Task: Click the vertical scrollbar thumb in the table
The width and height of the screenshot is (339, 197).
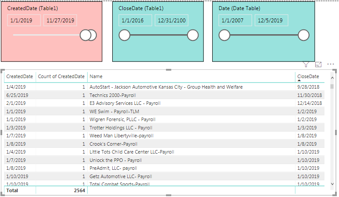Action: (332, 86)
